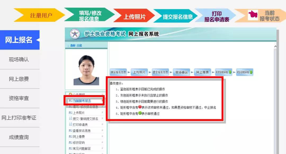Click the applicant ID photo thumbnail
Image resolution: width=286 pixels, height=154 pixels.
click(x=86, y=70)
